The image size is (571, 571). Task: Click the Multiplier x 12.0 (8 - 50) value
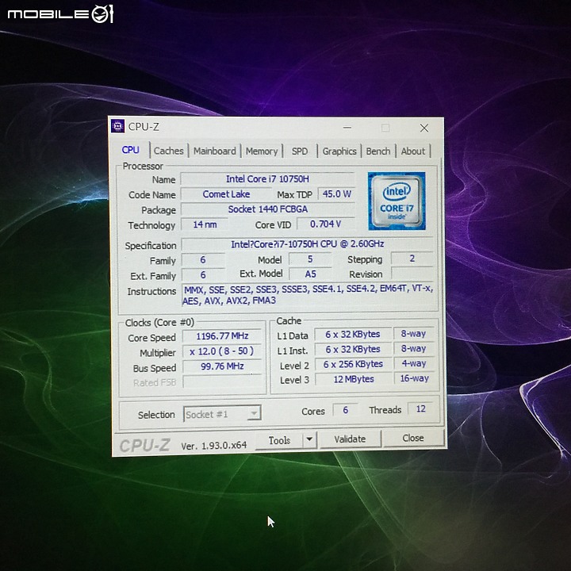point(222,351)
